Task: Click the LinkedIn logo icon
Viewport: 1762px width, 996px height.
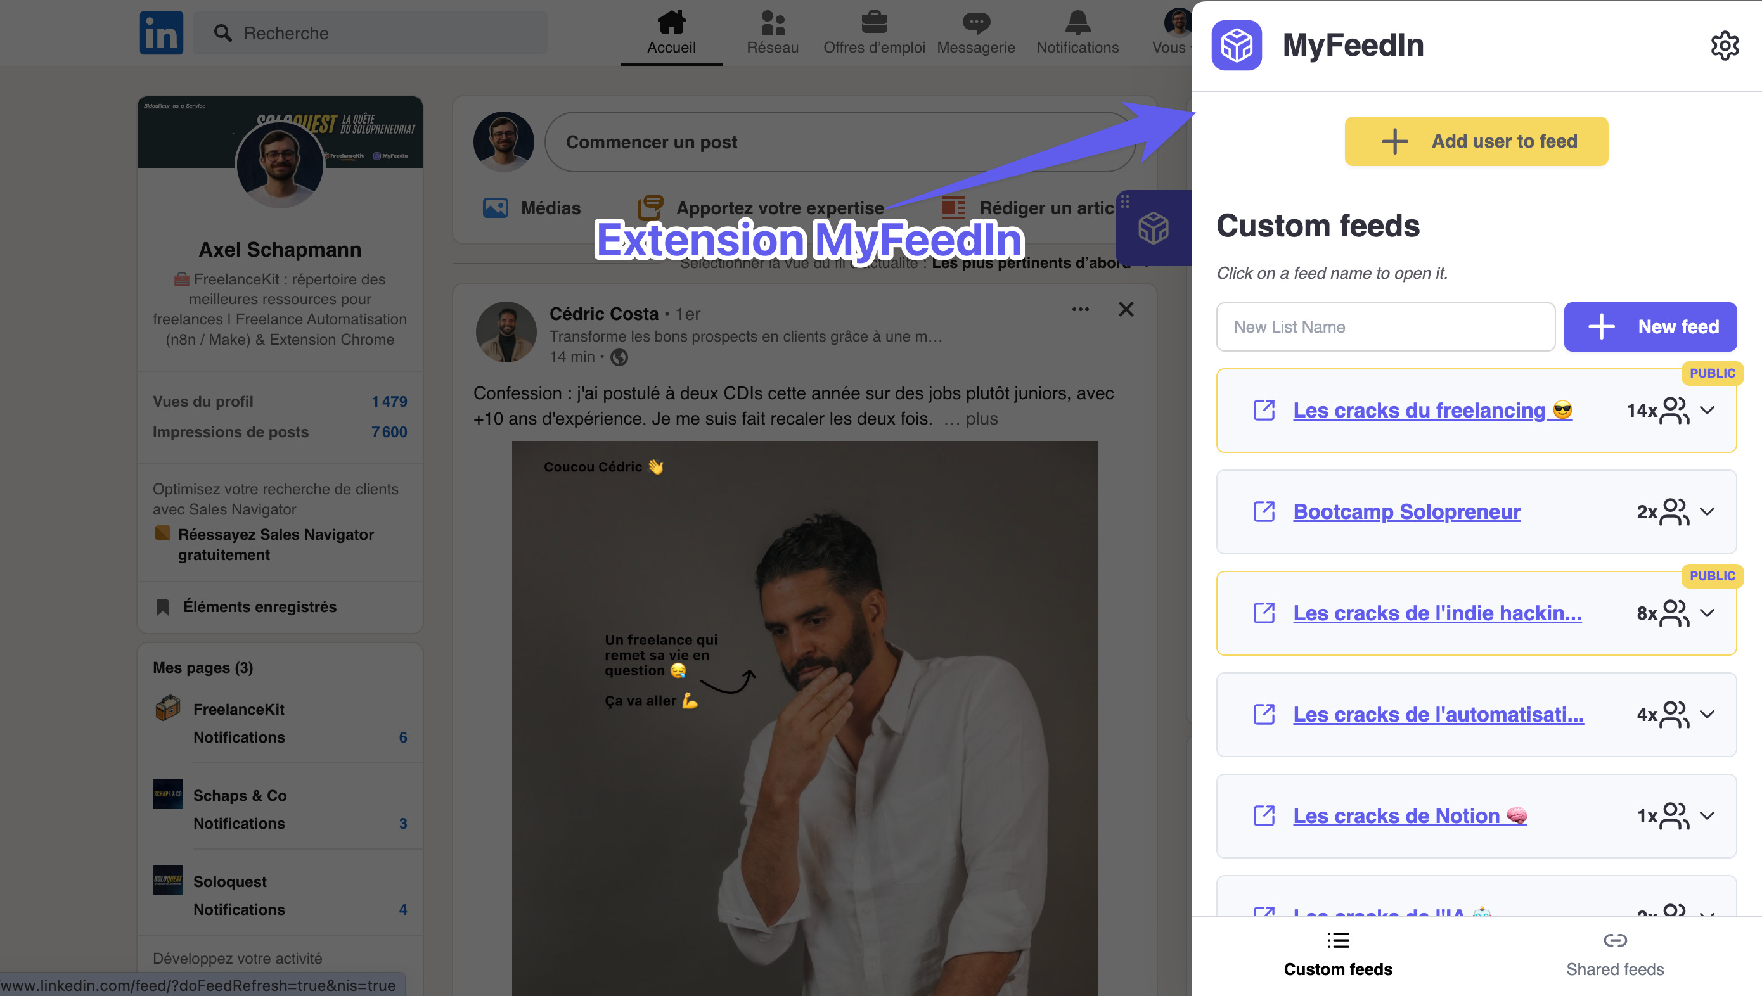Action: coord(162,33)
